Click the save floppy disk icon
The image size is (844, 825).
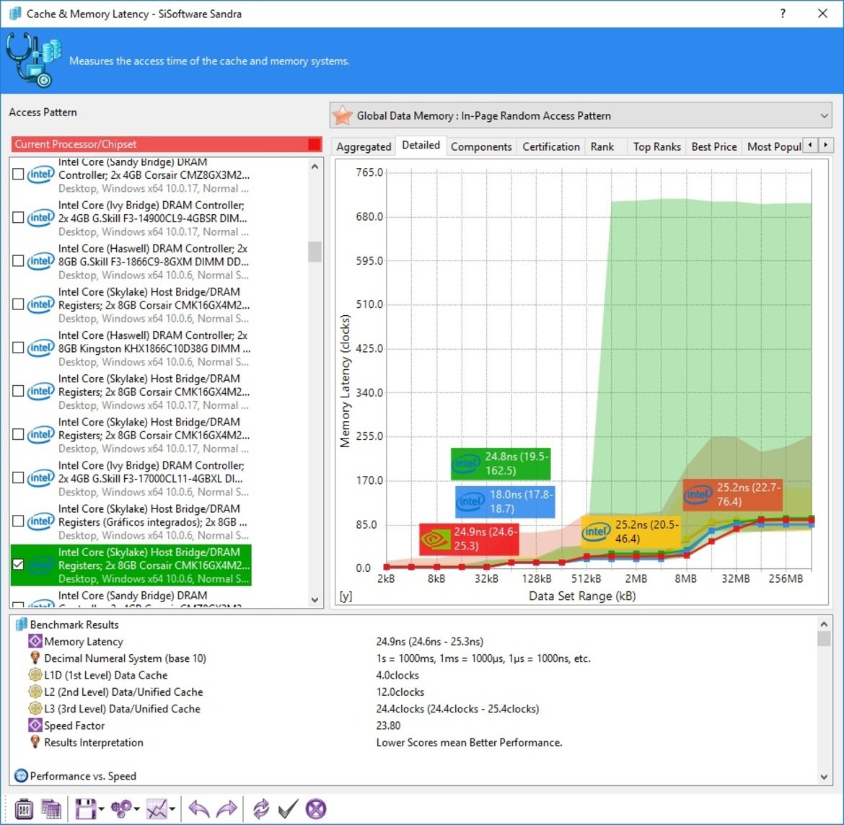click(85, 808)
